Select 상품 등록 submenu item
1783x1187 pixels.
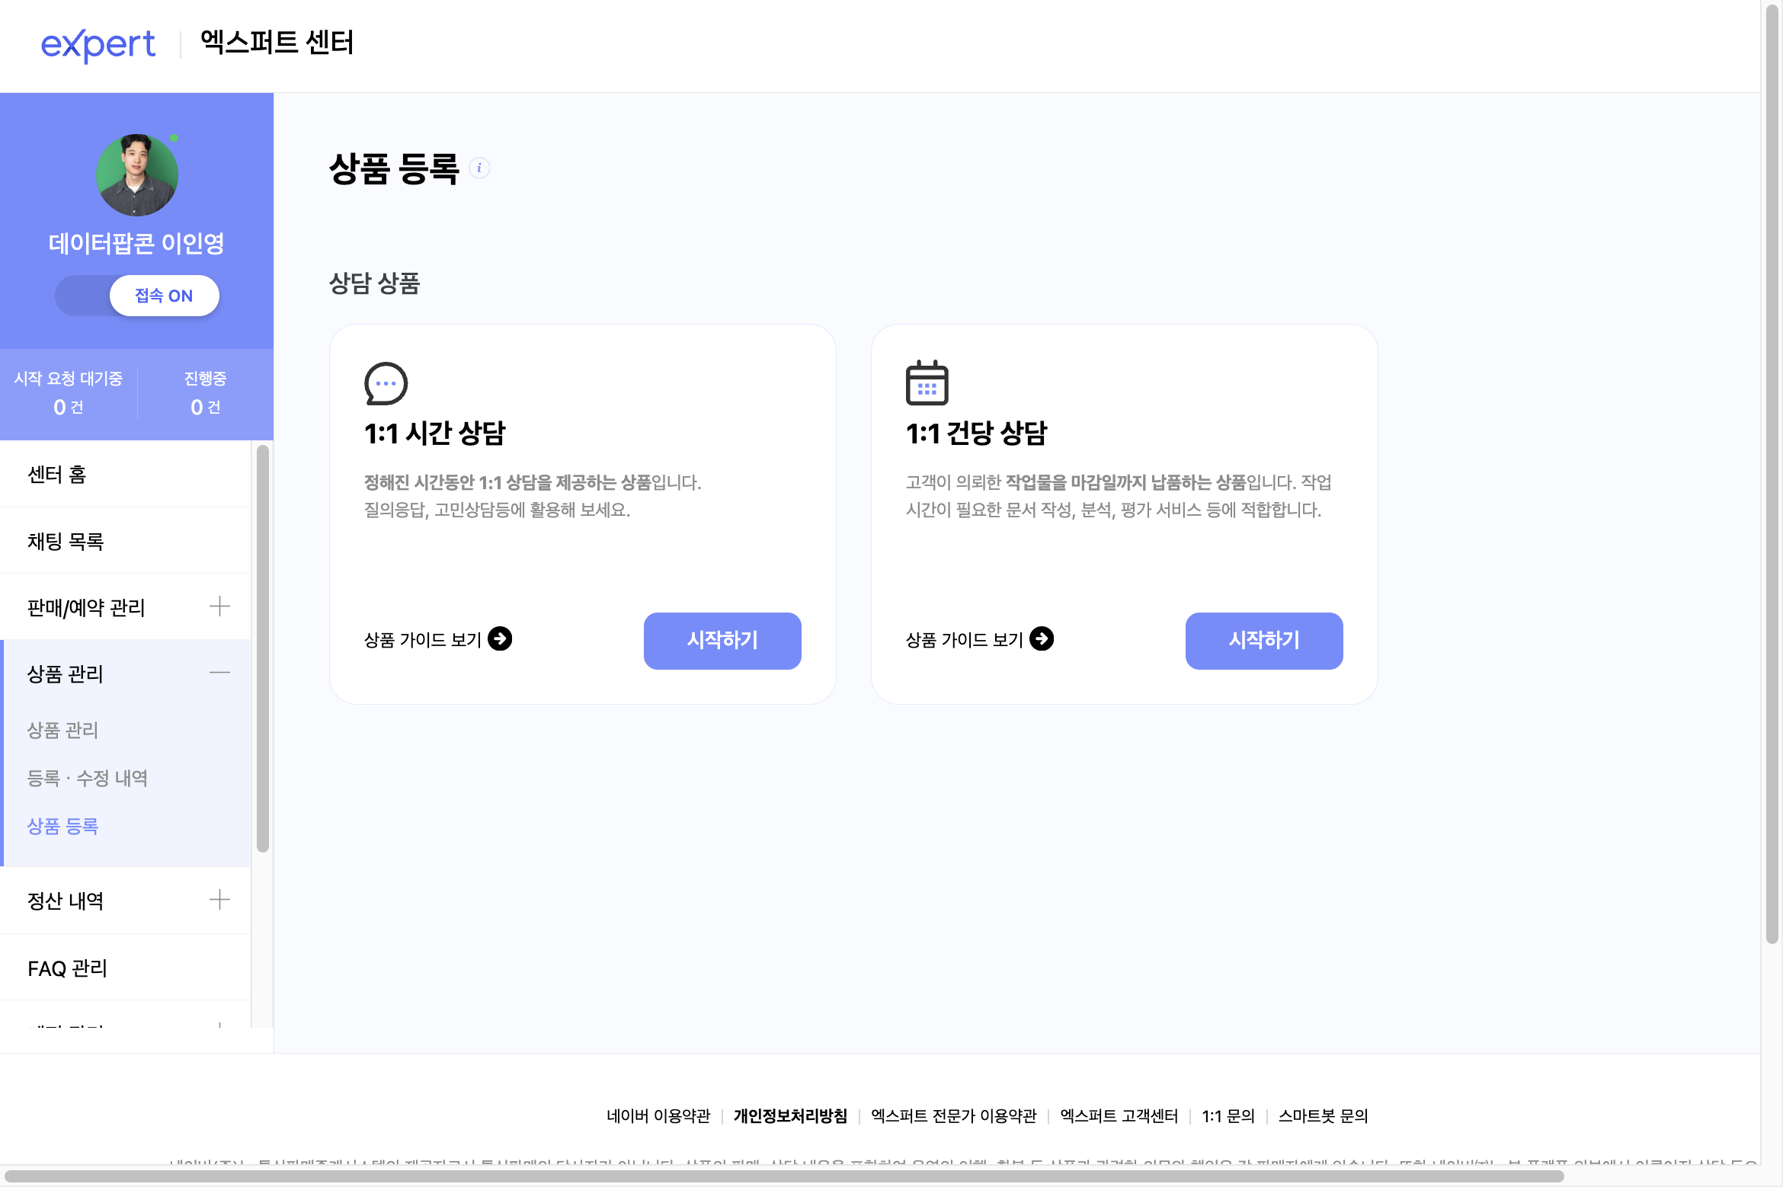point(62,826)
